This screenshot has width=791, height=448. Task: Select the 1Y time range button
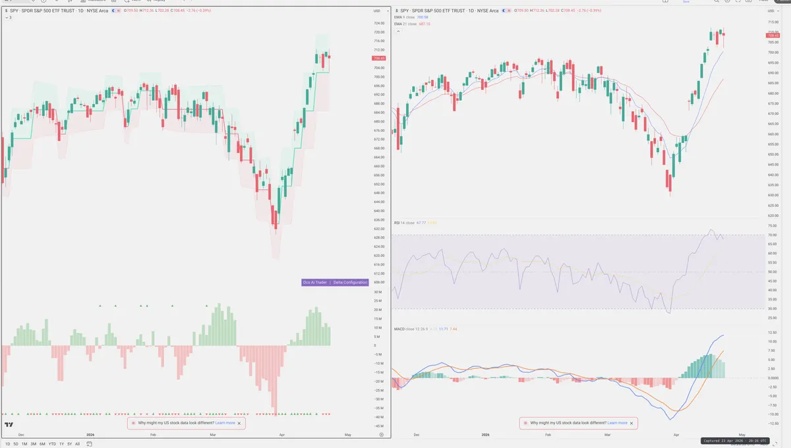point(61,444)
